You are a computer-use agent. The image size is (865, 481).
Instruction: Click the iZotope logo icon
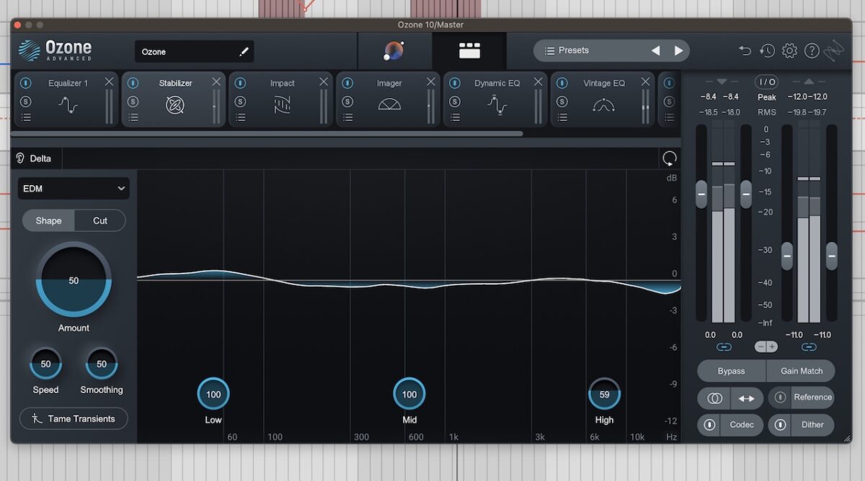(x=834, y=50)
